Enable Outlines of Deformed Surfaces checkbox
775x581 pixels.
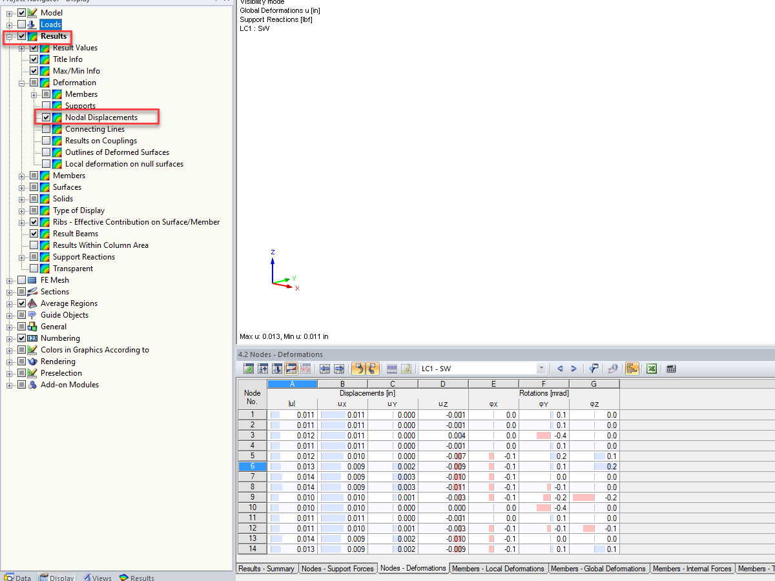(46, 152)
